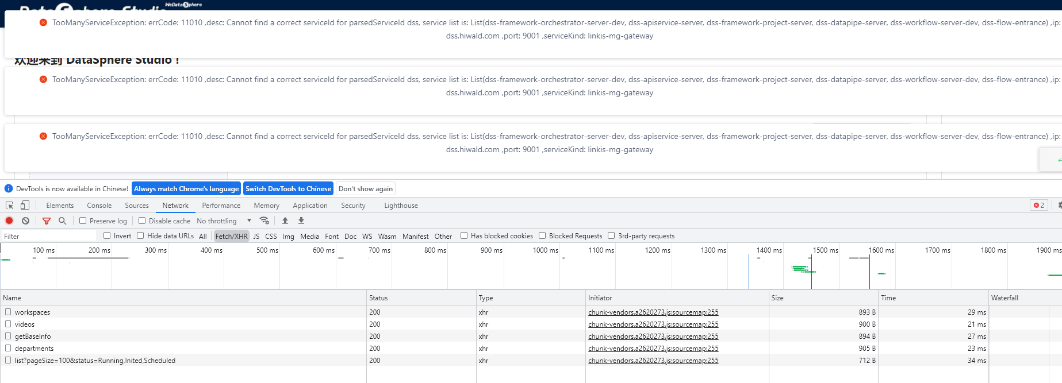Screen dimensions: 1062x383
Task: Open the Security tab
Action: pyautogui.click(x=353, y=205)
